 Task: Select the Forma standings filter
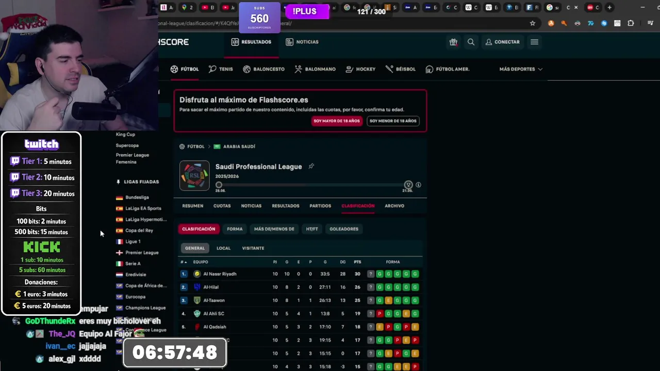click(235, 229)
